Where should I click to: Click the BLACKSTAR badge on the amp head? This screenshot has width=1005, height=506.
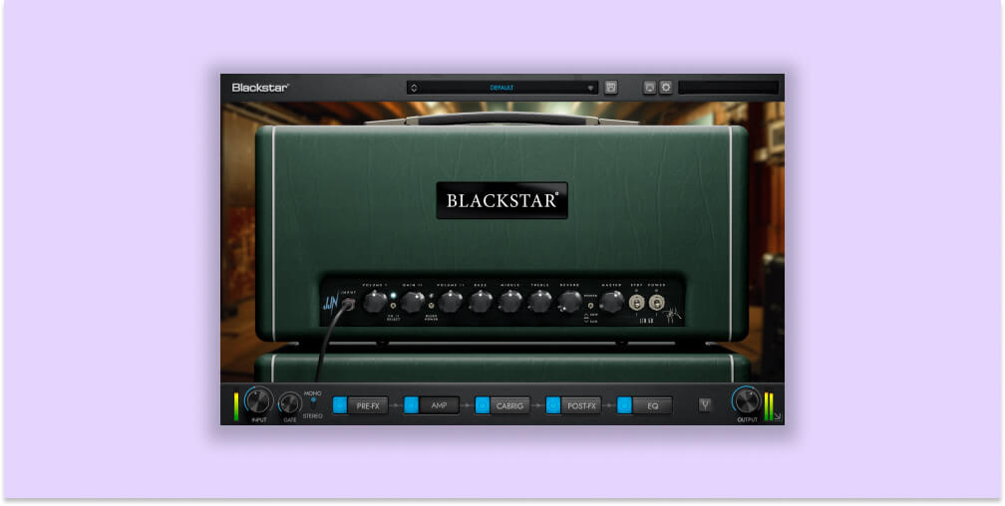(502, 200)
